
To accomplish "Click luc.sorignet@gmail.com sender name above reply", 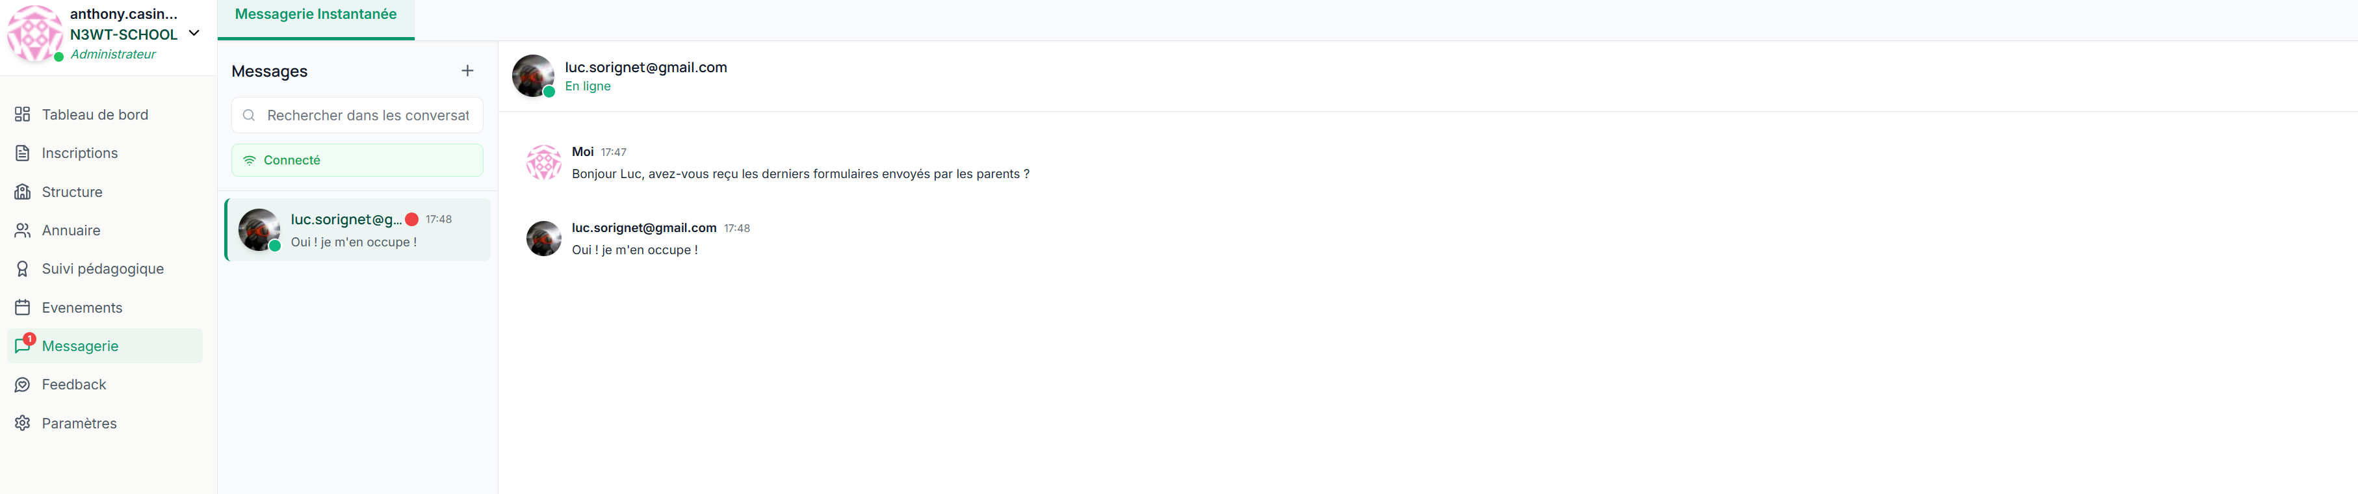I will [x=643, y=227].
